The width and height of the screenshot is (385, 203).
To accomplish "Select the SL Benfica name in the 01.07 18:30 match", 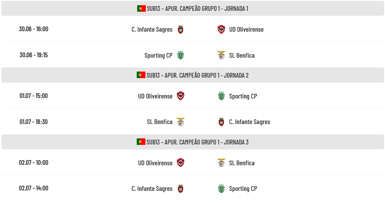I will pyautogui.click(x=160, y=122).
